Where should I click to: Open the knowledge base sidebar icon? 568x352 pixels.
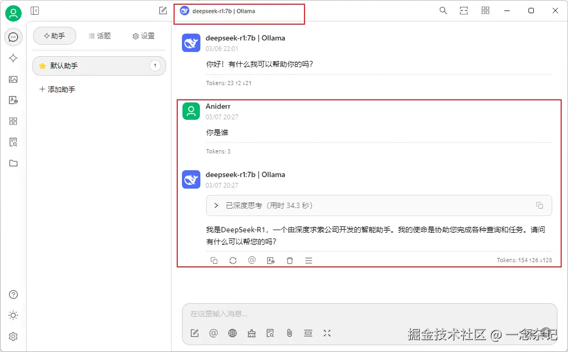(13, 142)
